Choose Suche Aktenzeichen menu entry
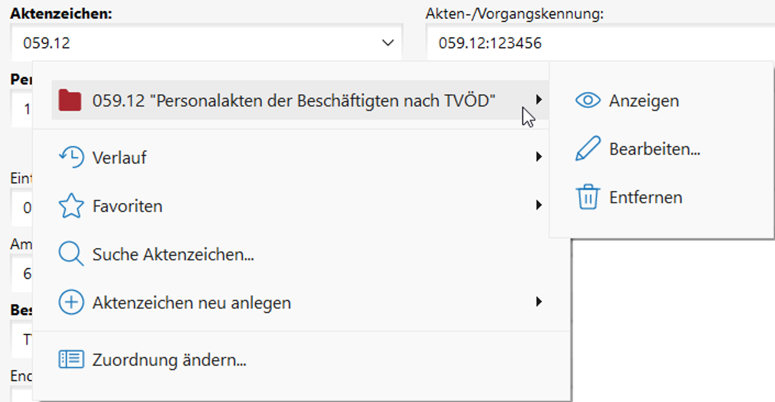775x402 pixels. click(x=173, y=255)
